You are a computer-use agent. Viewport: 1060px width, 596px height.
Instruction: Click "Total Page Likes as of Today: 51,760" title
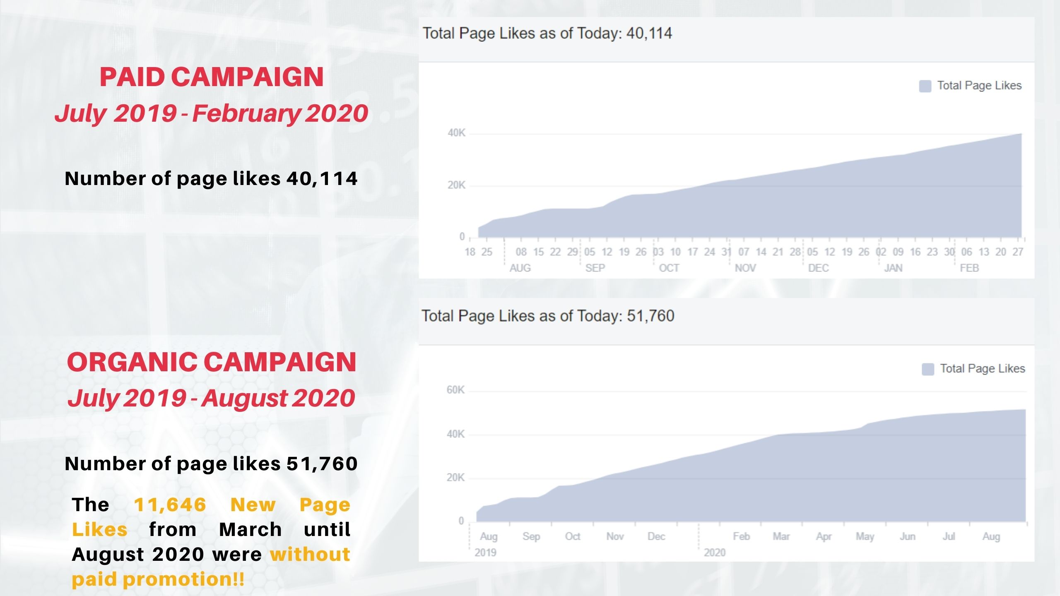click(x=548, y=316)
